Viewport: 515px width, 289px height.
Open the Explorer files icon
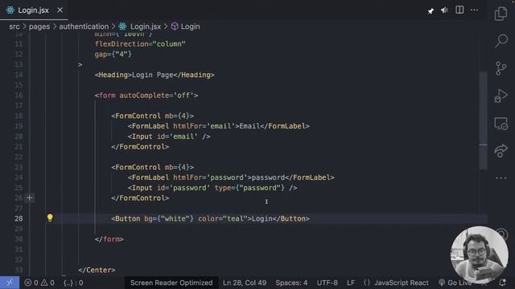coord(501,14)
